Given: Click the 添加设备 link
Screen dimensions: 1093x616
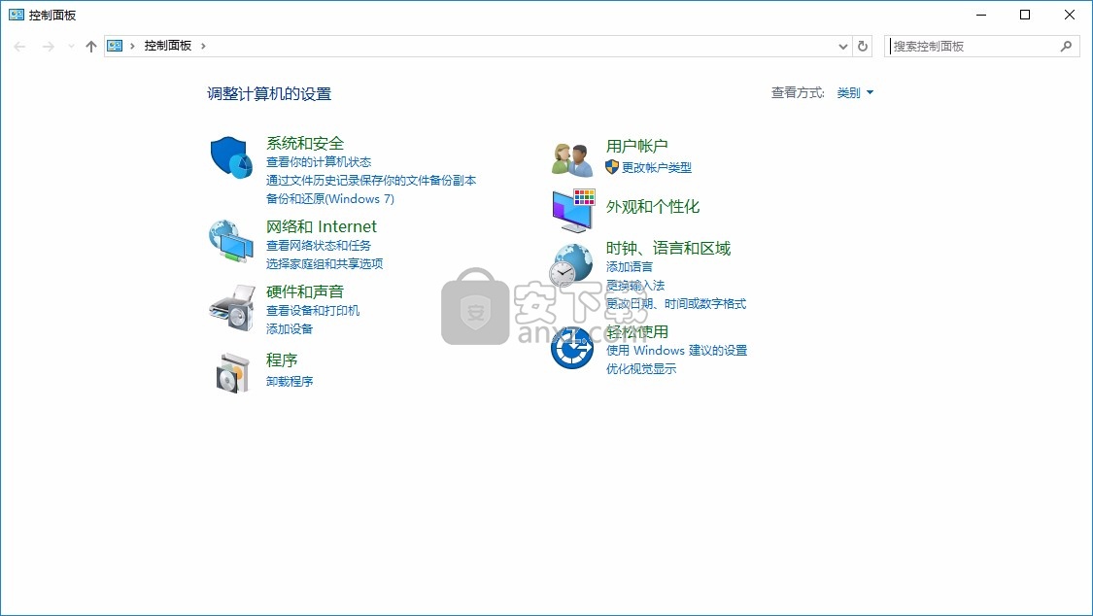Looking at the screenshot, I should [x=290, y=328].
